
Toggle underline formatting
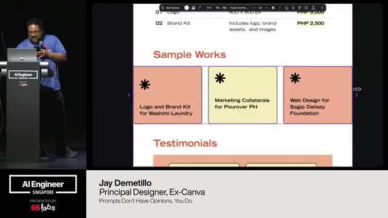(x=286, y=8)
